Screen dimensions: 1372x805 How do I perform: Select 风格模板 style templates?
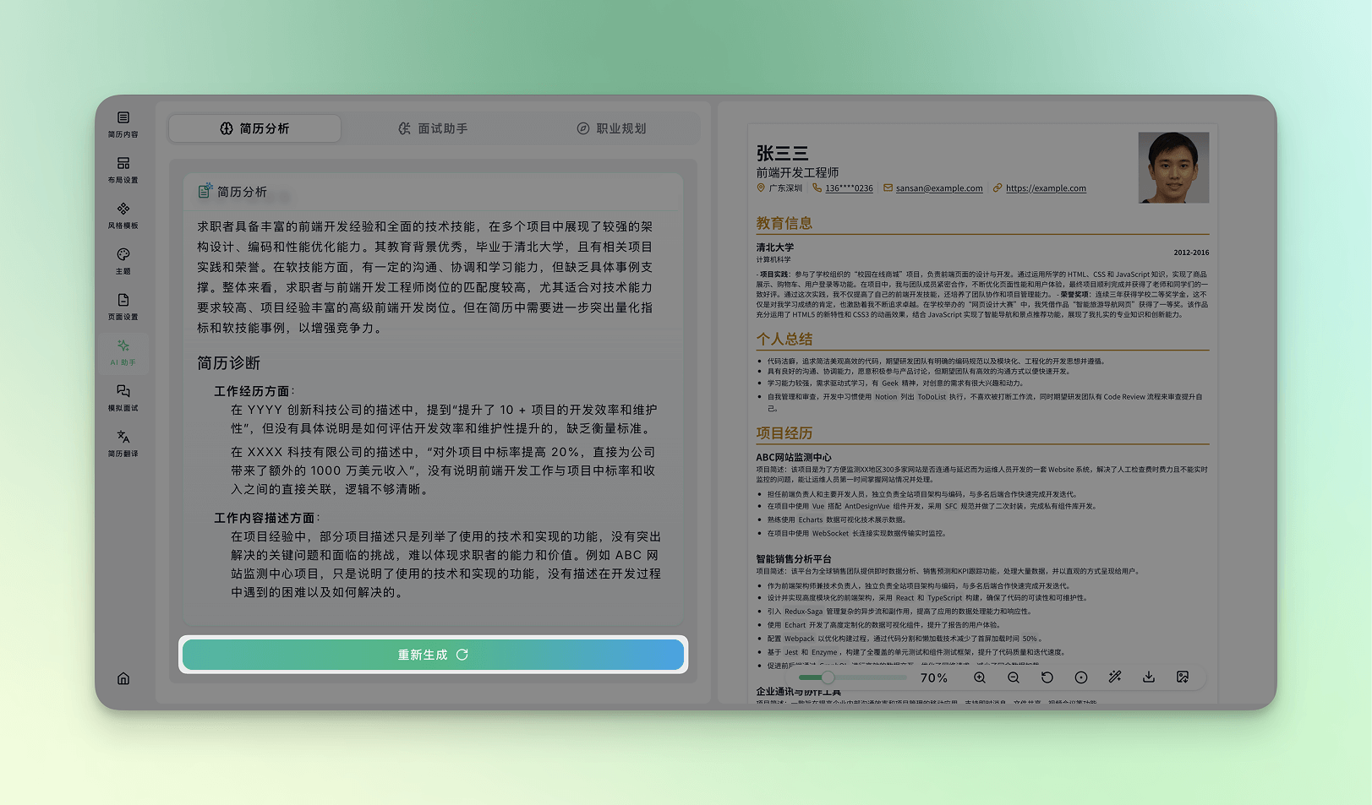click(123, 215)
